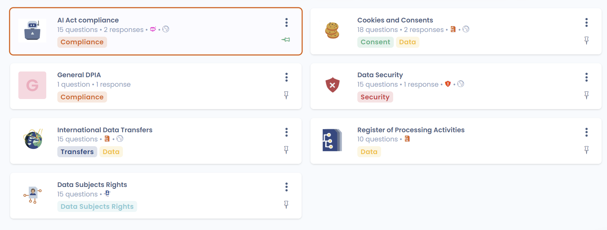
Task: Click the cookie stack icon
Action: point(332,30)
